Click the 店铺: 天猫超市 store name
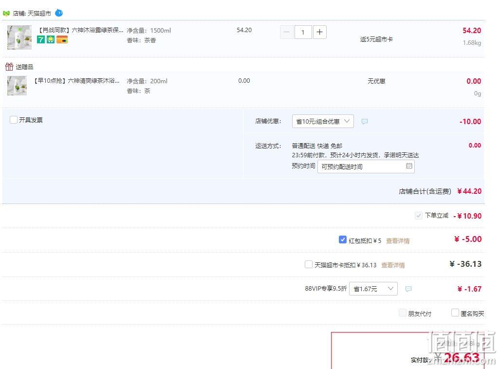The image size is (500, 369). (32, 14)
